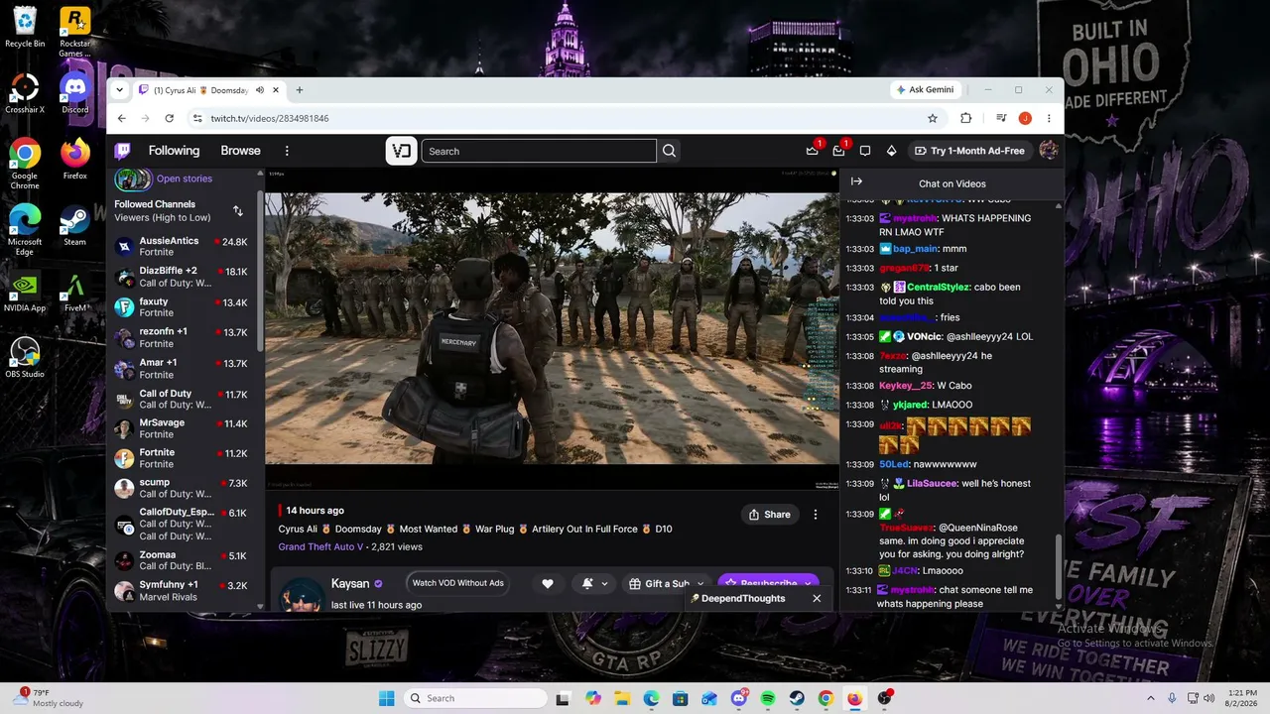Click Try 1-Month Ad-Free button
This screenshot has width=1270, height=714.
[969, 151]
